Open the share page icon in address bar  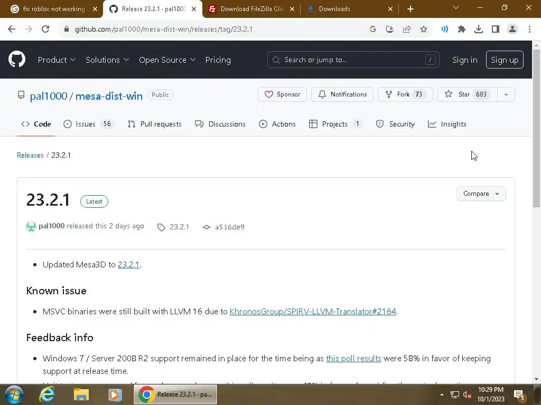tap(407, 30)
